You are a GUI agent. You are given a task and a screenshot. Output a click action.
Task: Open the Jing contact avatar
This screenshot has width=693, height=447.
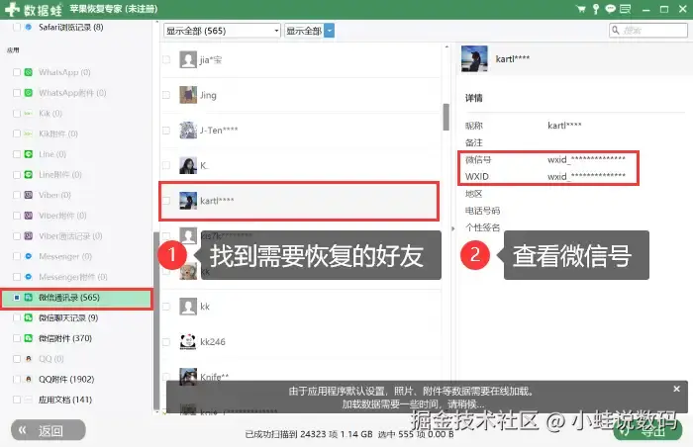(x=188, y=95)
